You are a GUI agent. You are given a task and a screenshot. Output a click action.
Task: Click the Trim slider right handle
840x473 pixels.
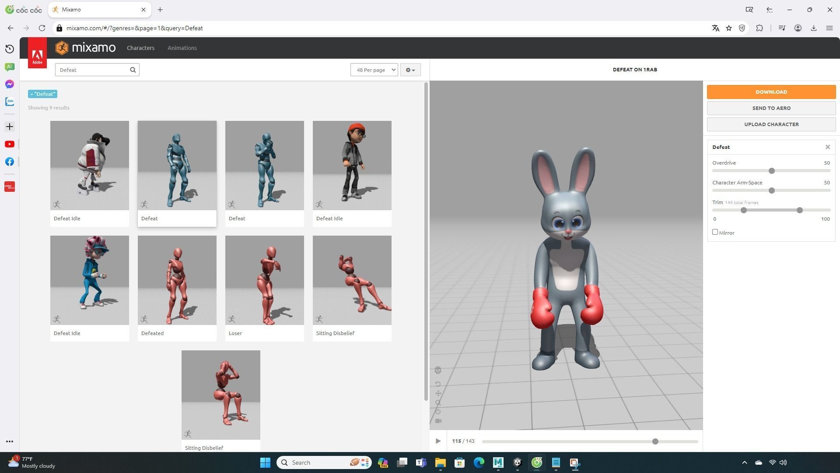click(800, 210)
